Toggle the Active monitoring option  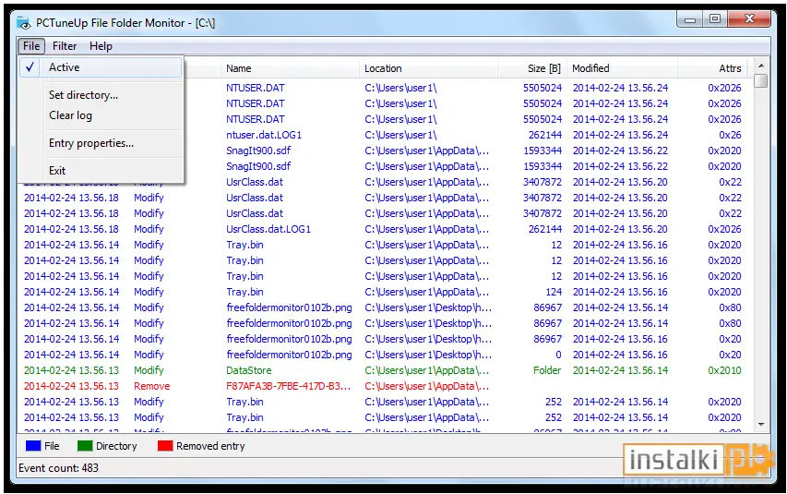(101, 67)
